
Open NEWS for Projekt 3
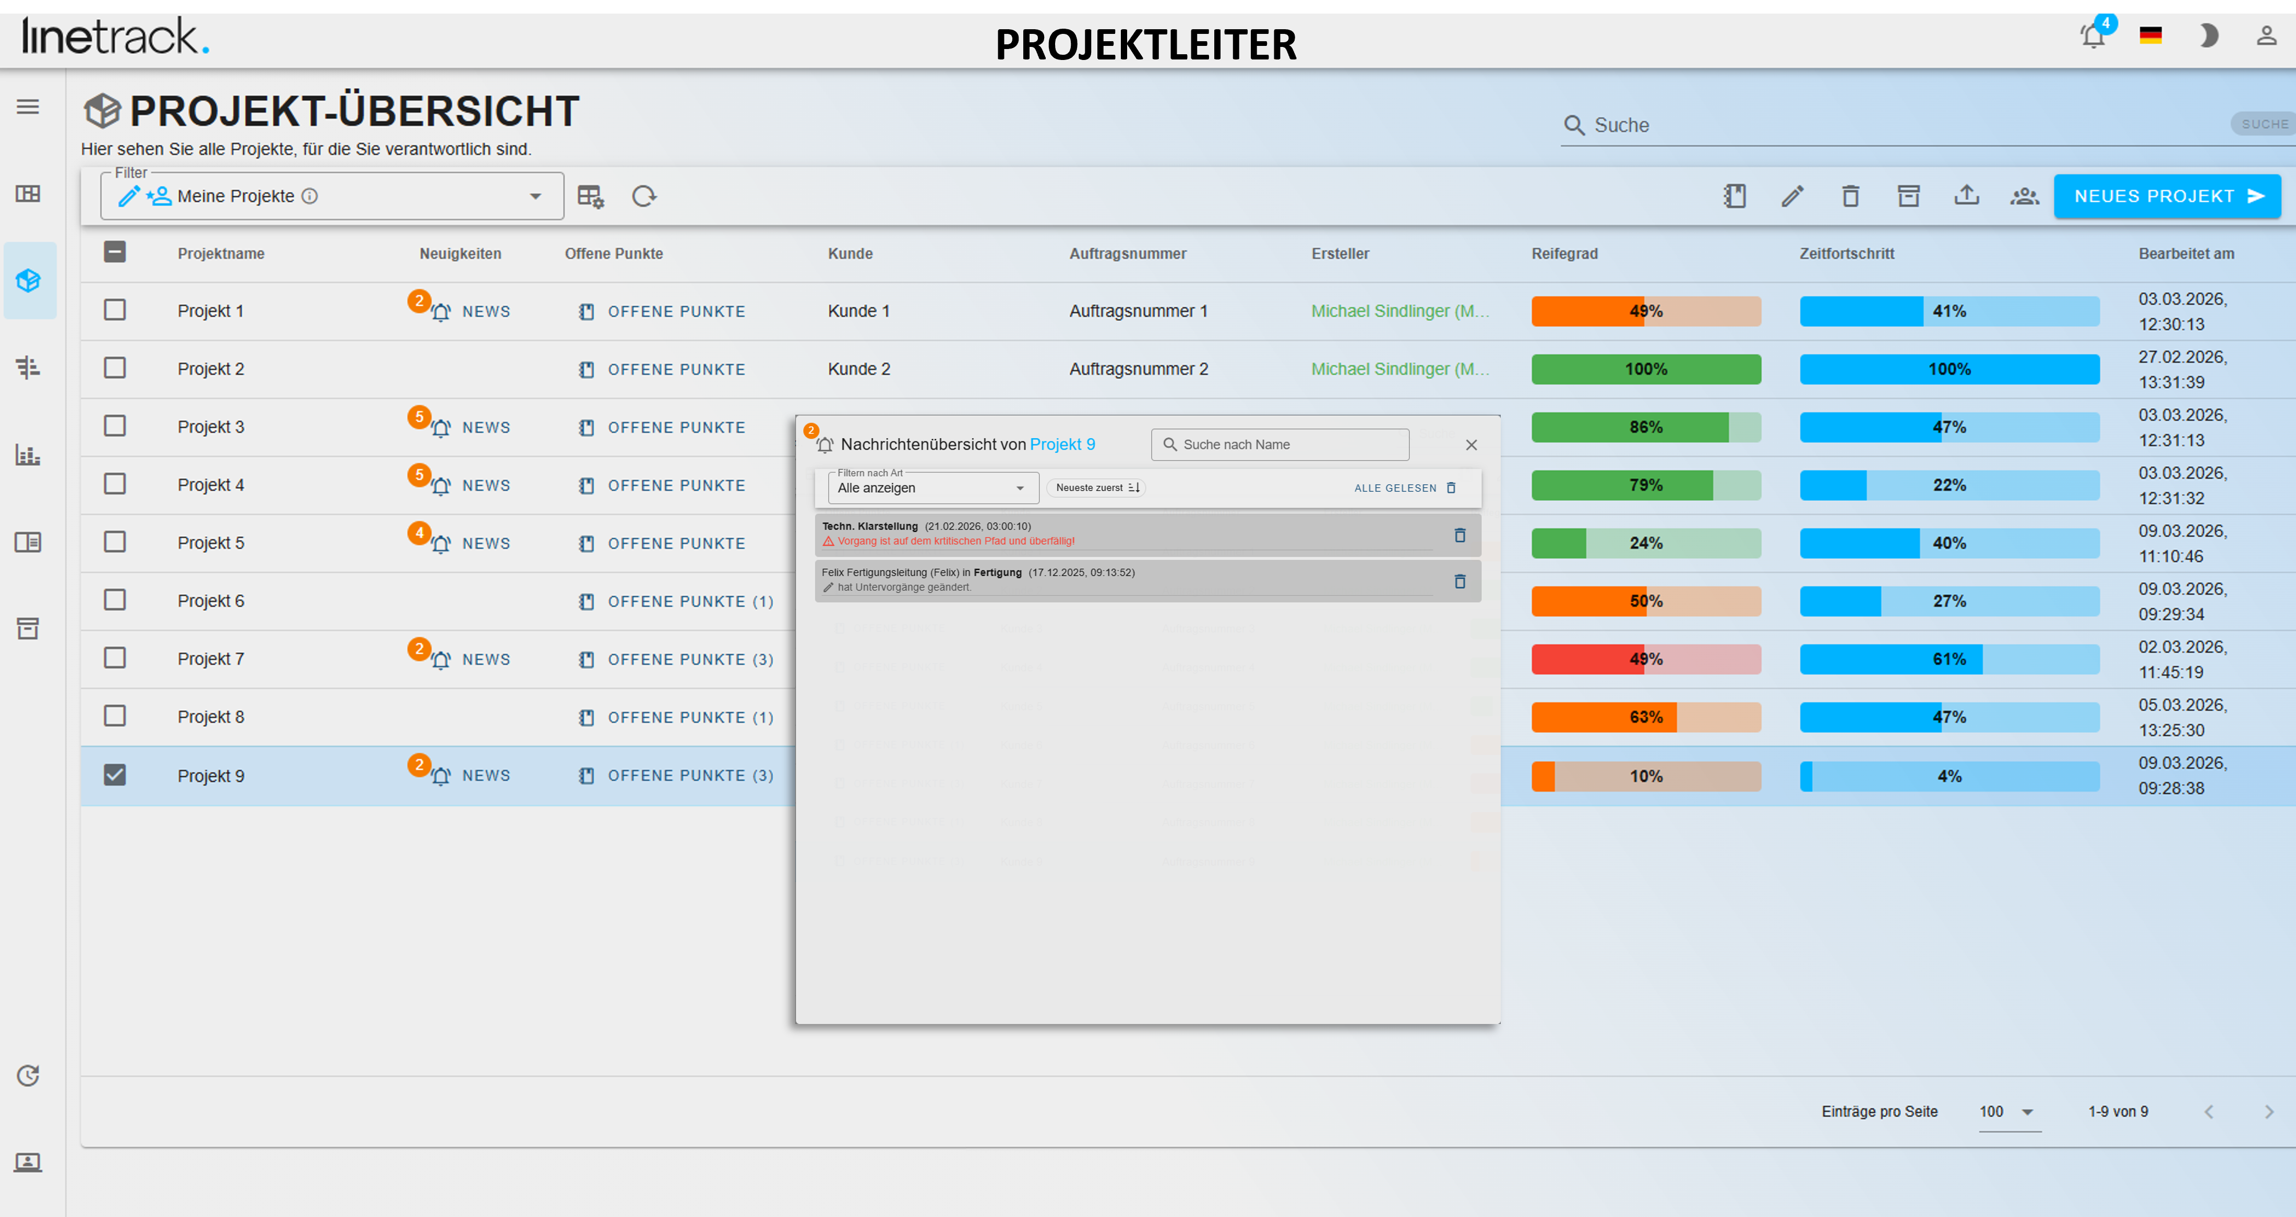click(471, 427)
